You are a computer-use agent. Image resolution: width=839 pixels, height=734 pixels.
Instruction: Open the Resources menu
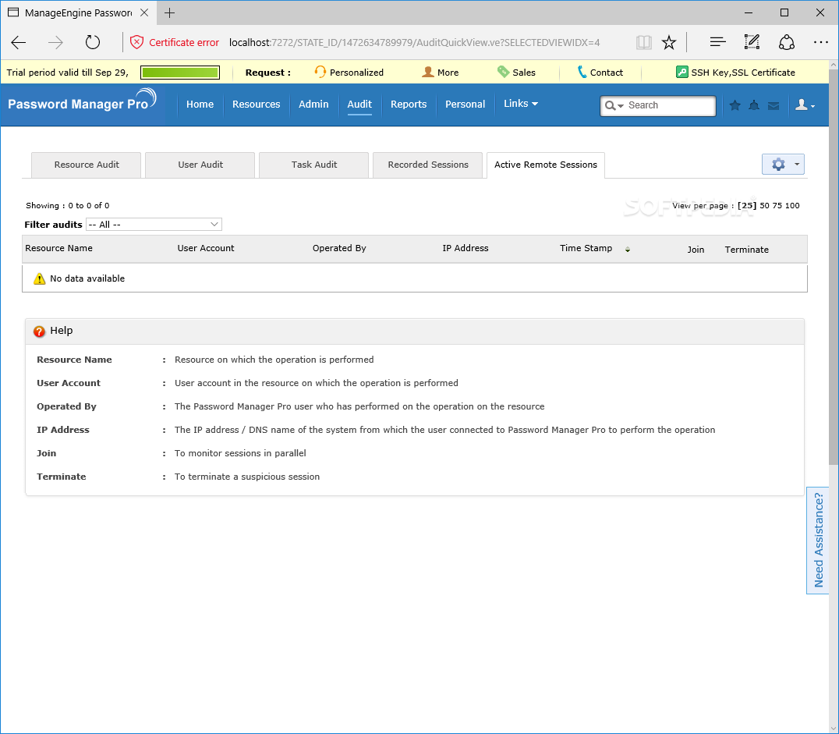pyautogui.click(x=256, y=105)
